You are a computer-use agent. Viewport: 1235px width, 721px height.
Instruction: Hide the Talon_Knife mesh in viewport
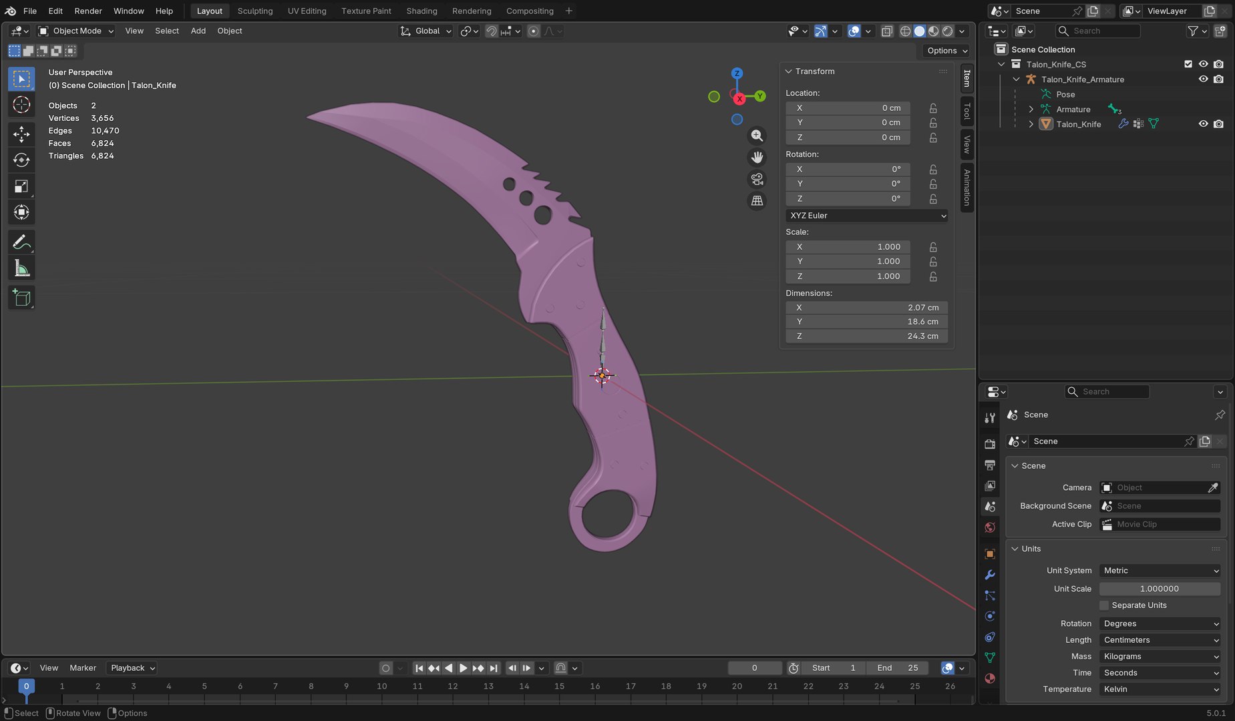(x=1203, y=124)
